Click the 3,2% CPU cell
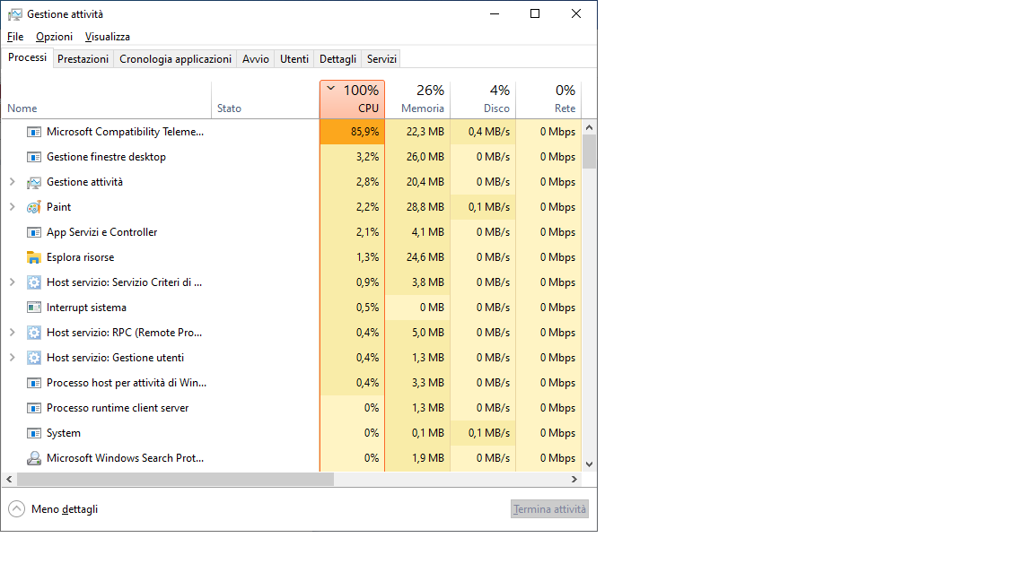The image size is (1034, 581). coord(353,157)
